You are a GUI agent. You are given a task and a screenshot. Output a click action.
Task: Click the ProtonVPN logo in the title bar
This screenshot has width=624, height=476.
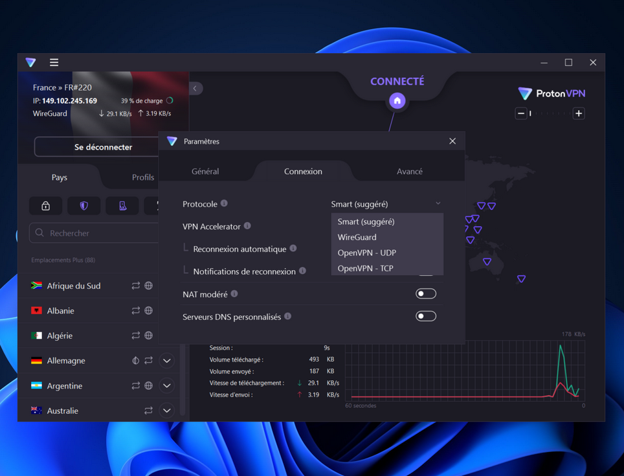(30, 62)
